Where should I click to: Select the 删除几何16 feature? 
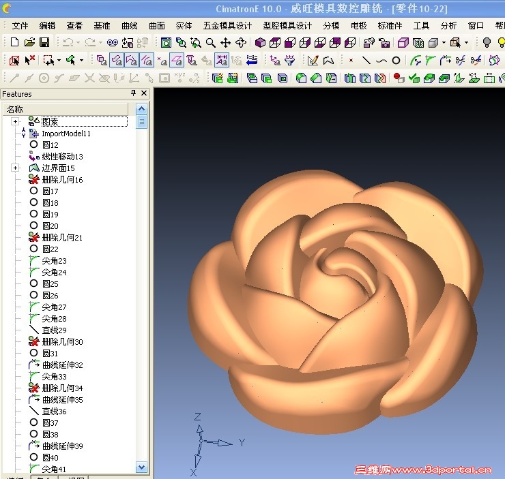pos(63,180)
